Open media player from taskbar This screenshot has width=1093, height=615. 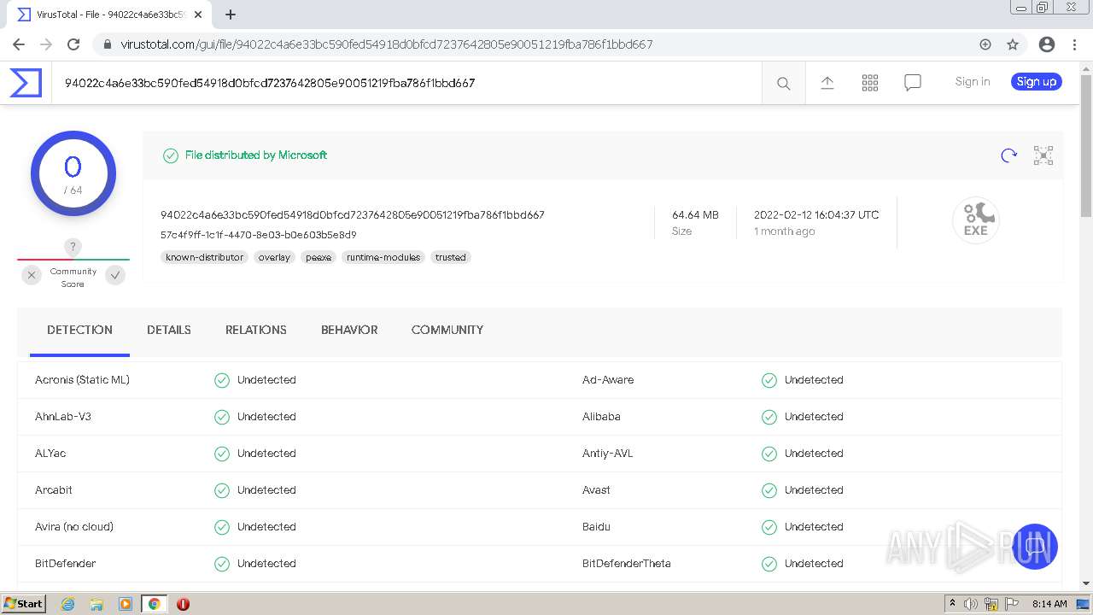click(126, 604)
